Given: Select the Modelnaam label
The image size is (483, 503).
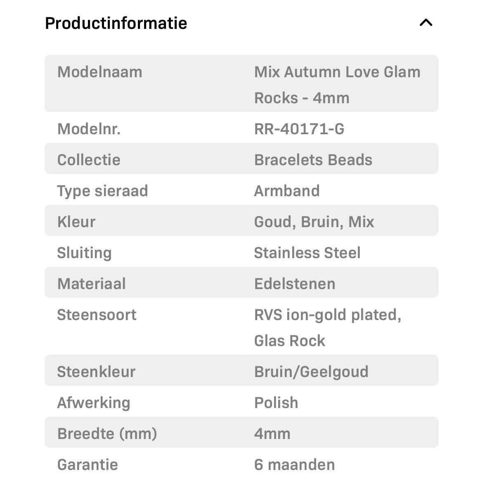Looking at the screenshot, I should tap(99, 72).
